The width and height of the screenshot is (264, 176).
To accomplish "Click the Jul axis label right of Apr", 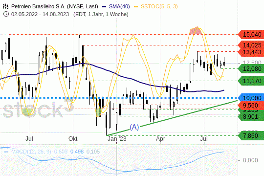I will coord(204,139).
